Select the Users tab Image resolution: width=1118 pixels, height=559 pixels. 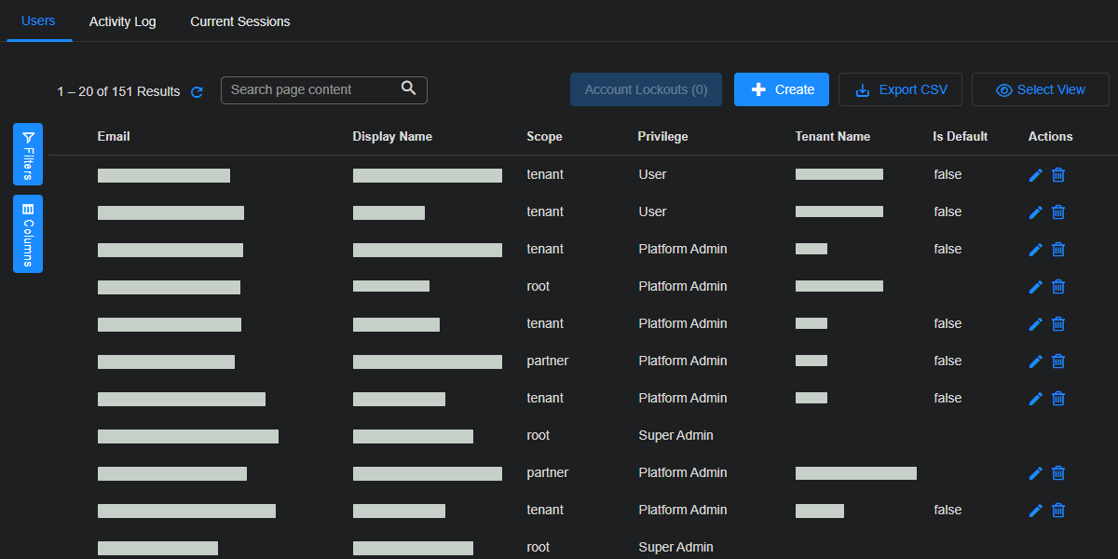point(38,20)
